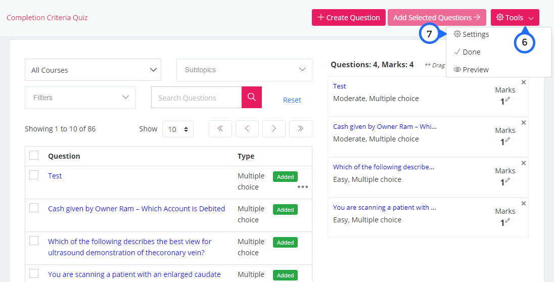Screen dimensions: 554x282
Task: Tick the select-all checkbox in Question header
Action: pyautogui.click(x=34, y=155)
